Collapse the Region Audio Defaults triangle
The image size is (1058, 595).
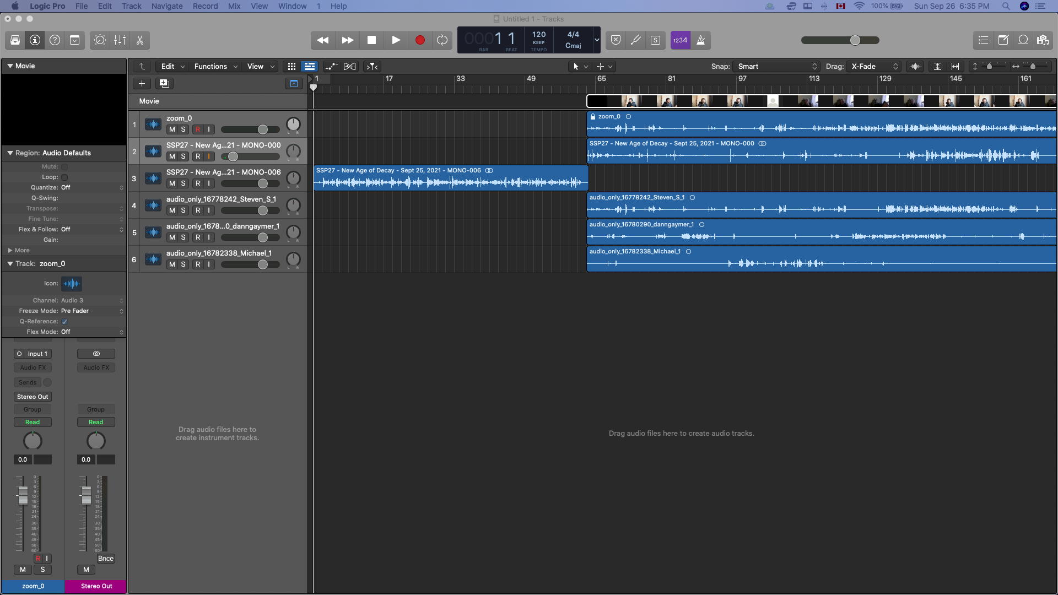point(10,153)
